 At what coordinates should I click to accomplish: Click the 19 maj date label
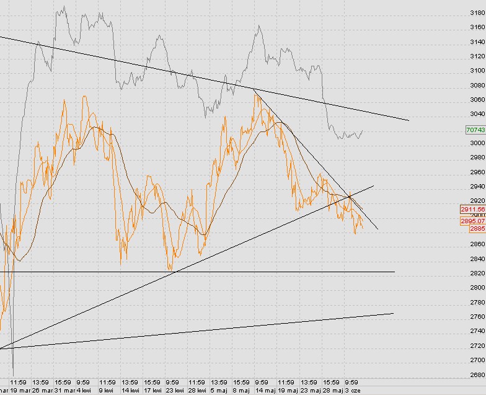pos(288,391)
